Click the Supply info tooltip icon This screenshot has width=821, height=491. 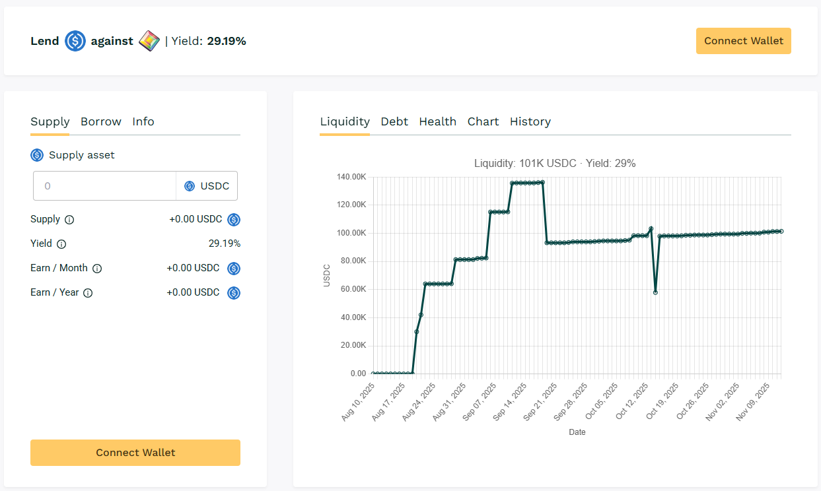pyautogui.click(x=69, y=220)
